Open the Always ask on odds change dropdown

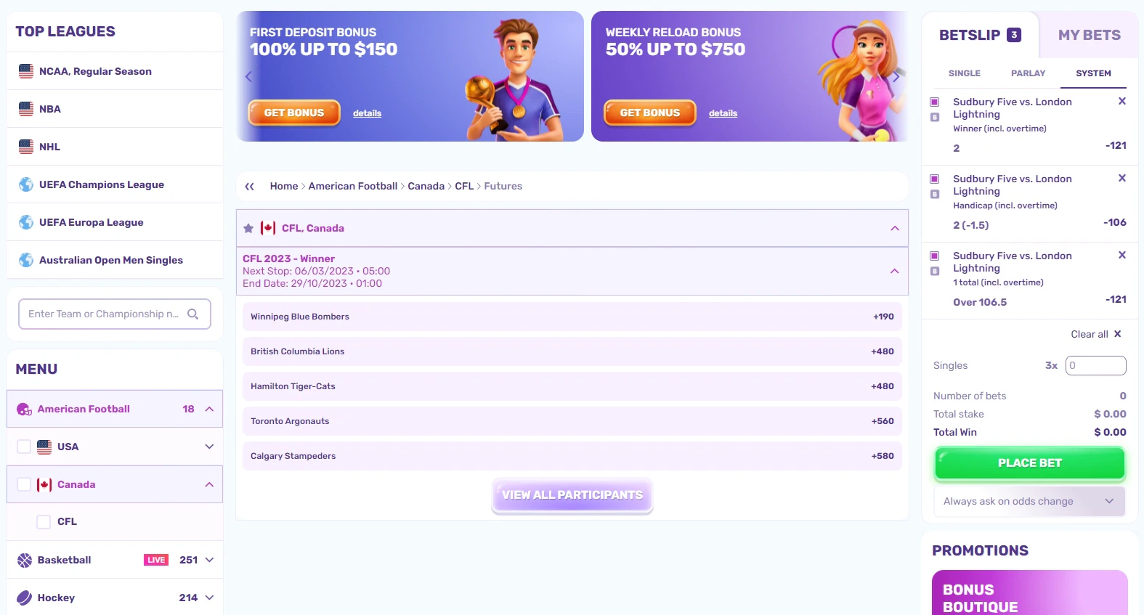click(x=1029, y=501)
